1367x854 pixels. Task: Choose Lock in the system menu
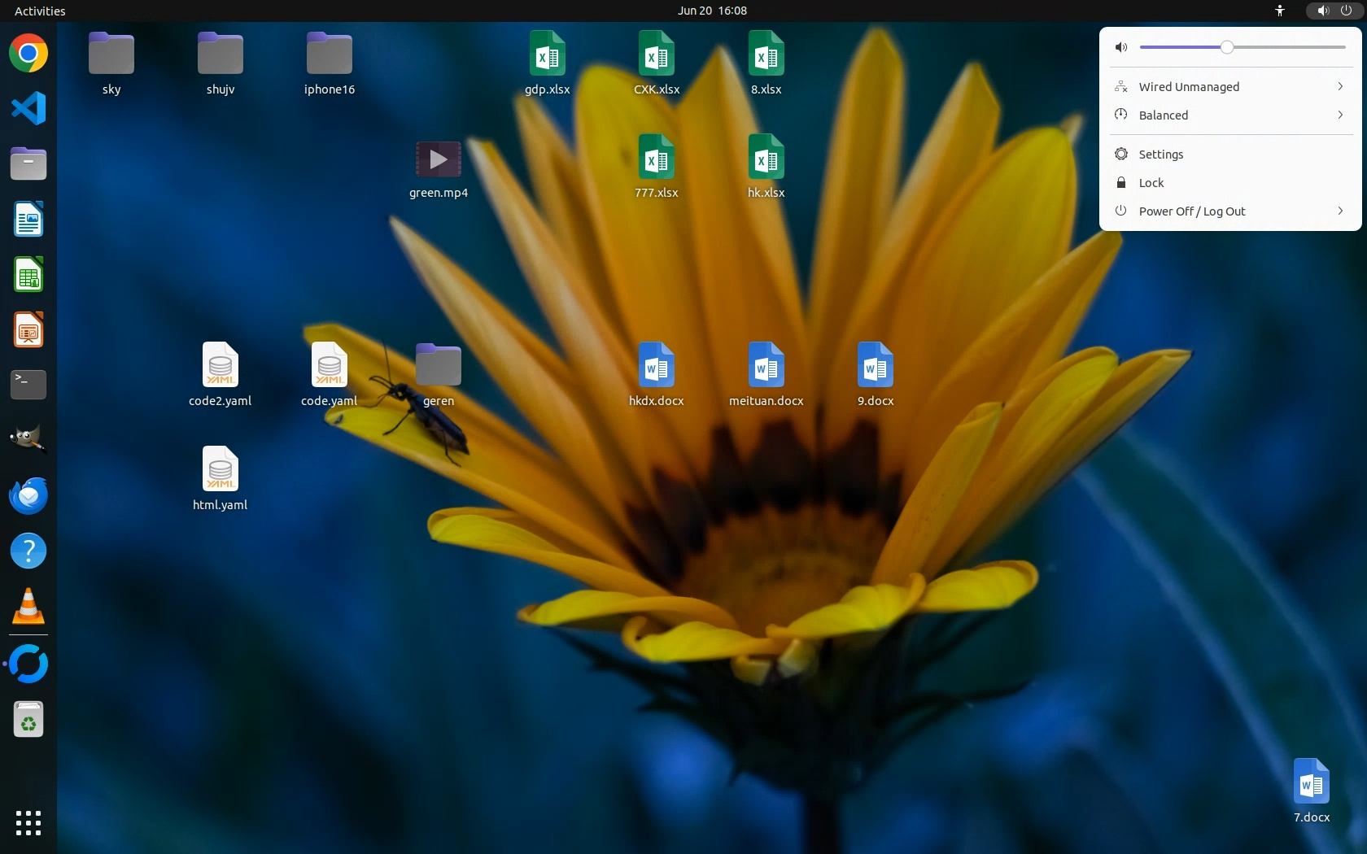[x=1151, y=183]
